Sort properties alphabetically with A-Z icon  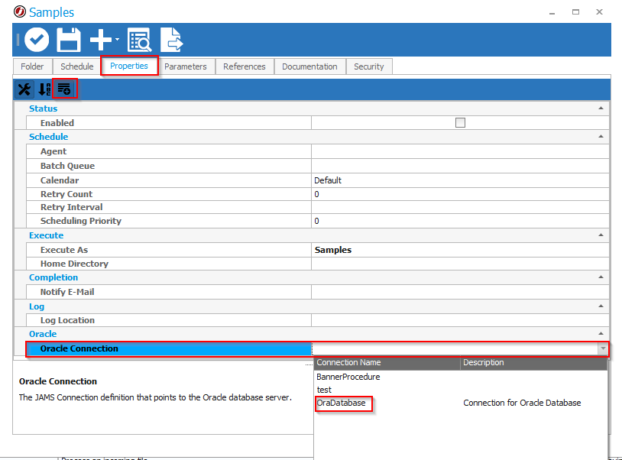click(x=44, y=89)
